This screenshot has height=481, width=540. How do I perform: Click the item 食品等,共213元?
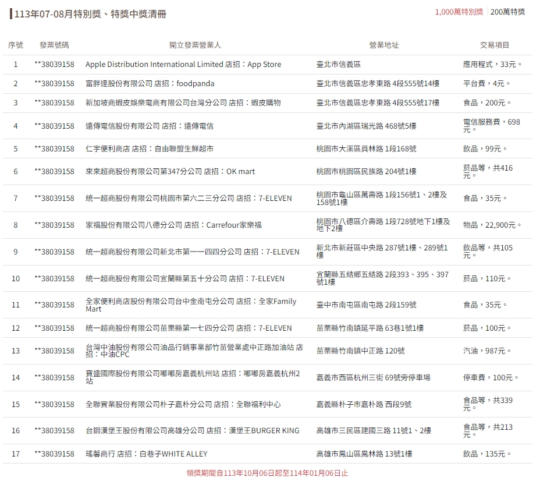point(488,431)
